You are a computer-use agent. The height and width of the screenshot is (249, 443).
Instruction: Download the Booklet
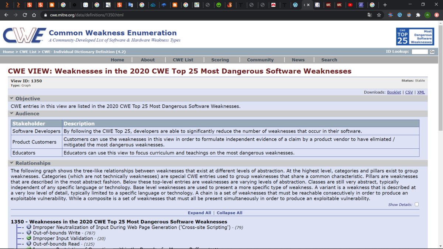(x=394, y=92)
